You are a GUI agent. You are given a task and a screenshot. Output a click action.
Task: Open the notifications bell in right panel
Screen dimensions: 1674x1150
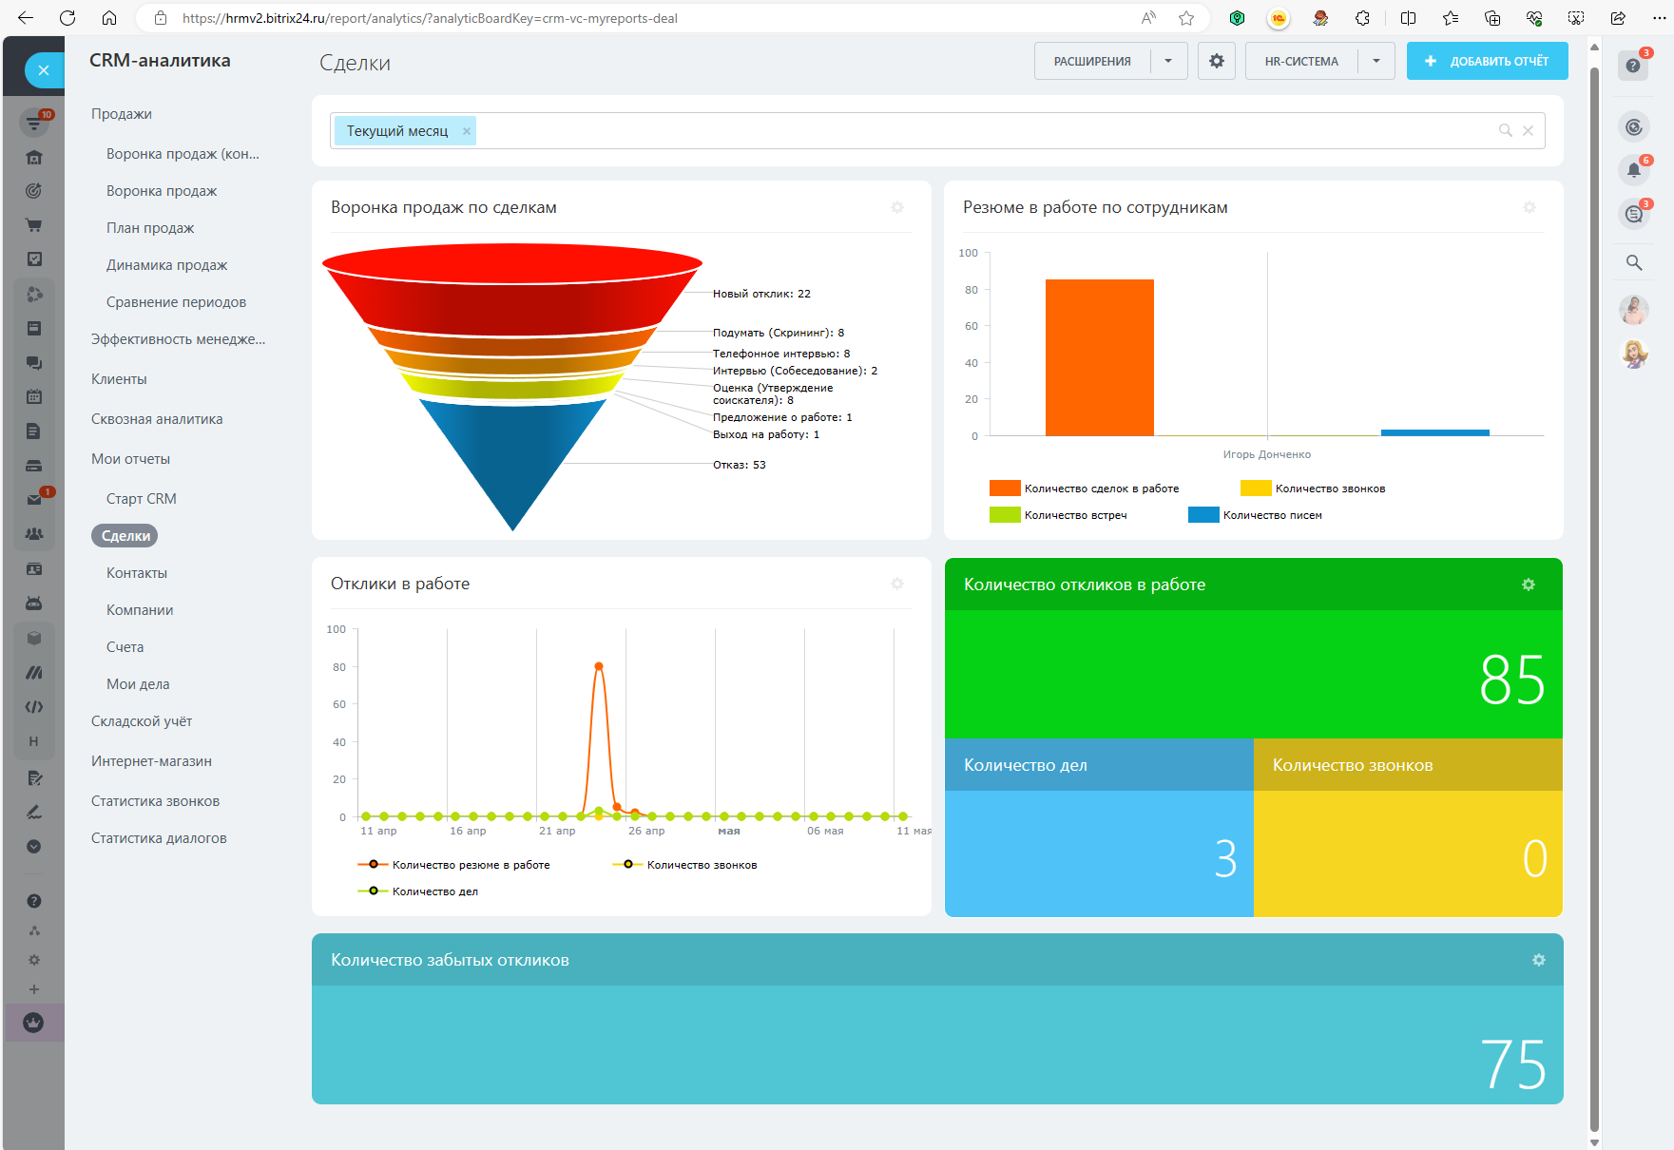click(x=1633, y=170)
